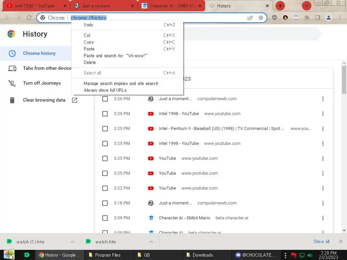
Task: Choose Paste from the context menu
Action: pyautogui.click(x=127, y=49)
